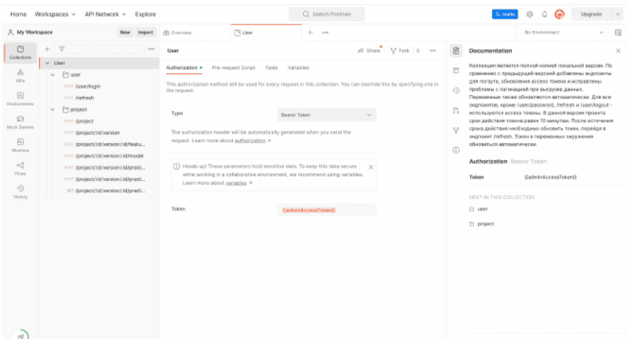Switch to the Pre-request Script tab

coord(233,68)
